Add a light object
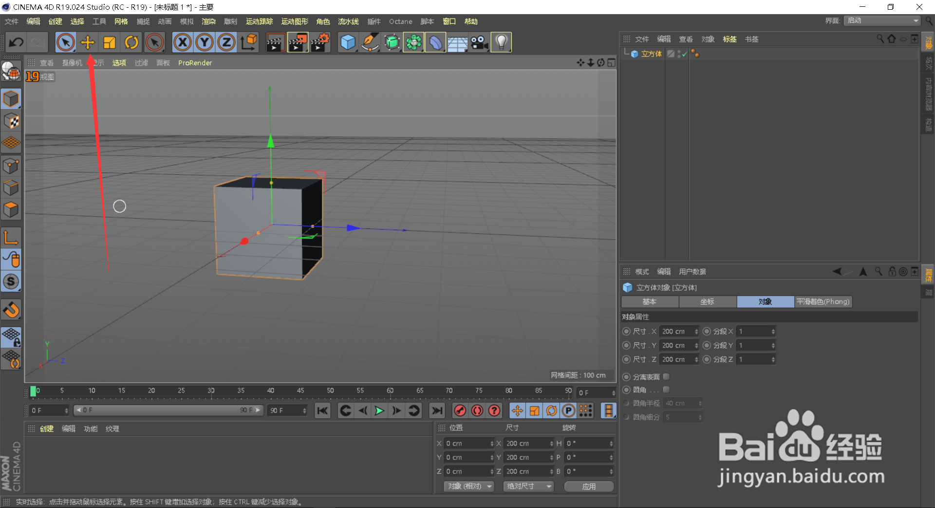Viewport: 935px width, 508px height. pos(502,42)
